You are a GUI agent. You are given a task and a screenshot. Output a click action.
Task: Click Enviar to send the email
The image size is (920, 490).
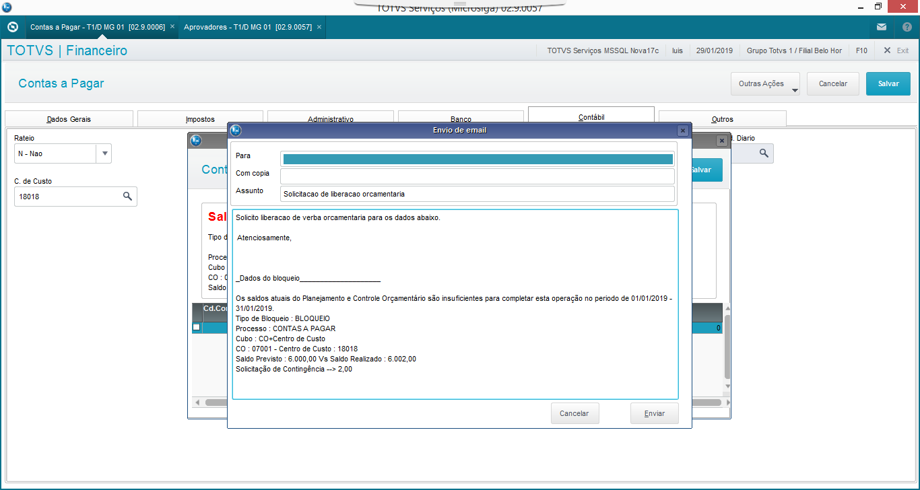point(655,413)
